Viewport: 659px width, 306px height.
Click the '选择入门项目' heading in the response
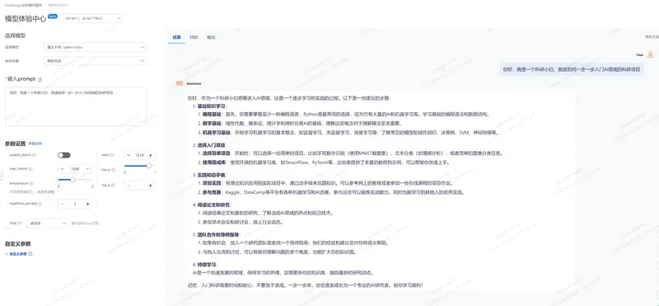pyautogui.click(x=212, y=145)
